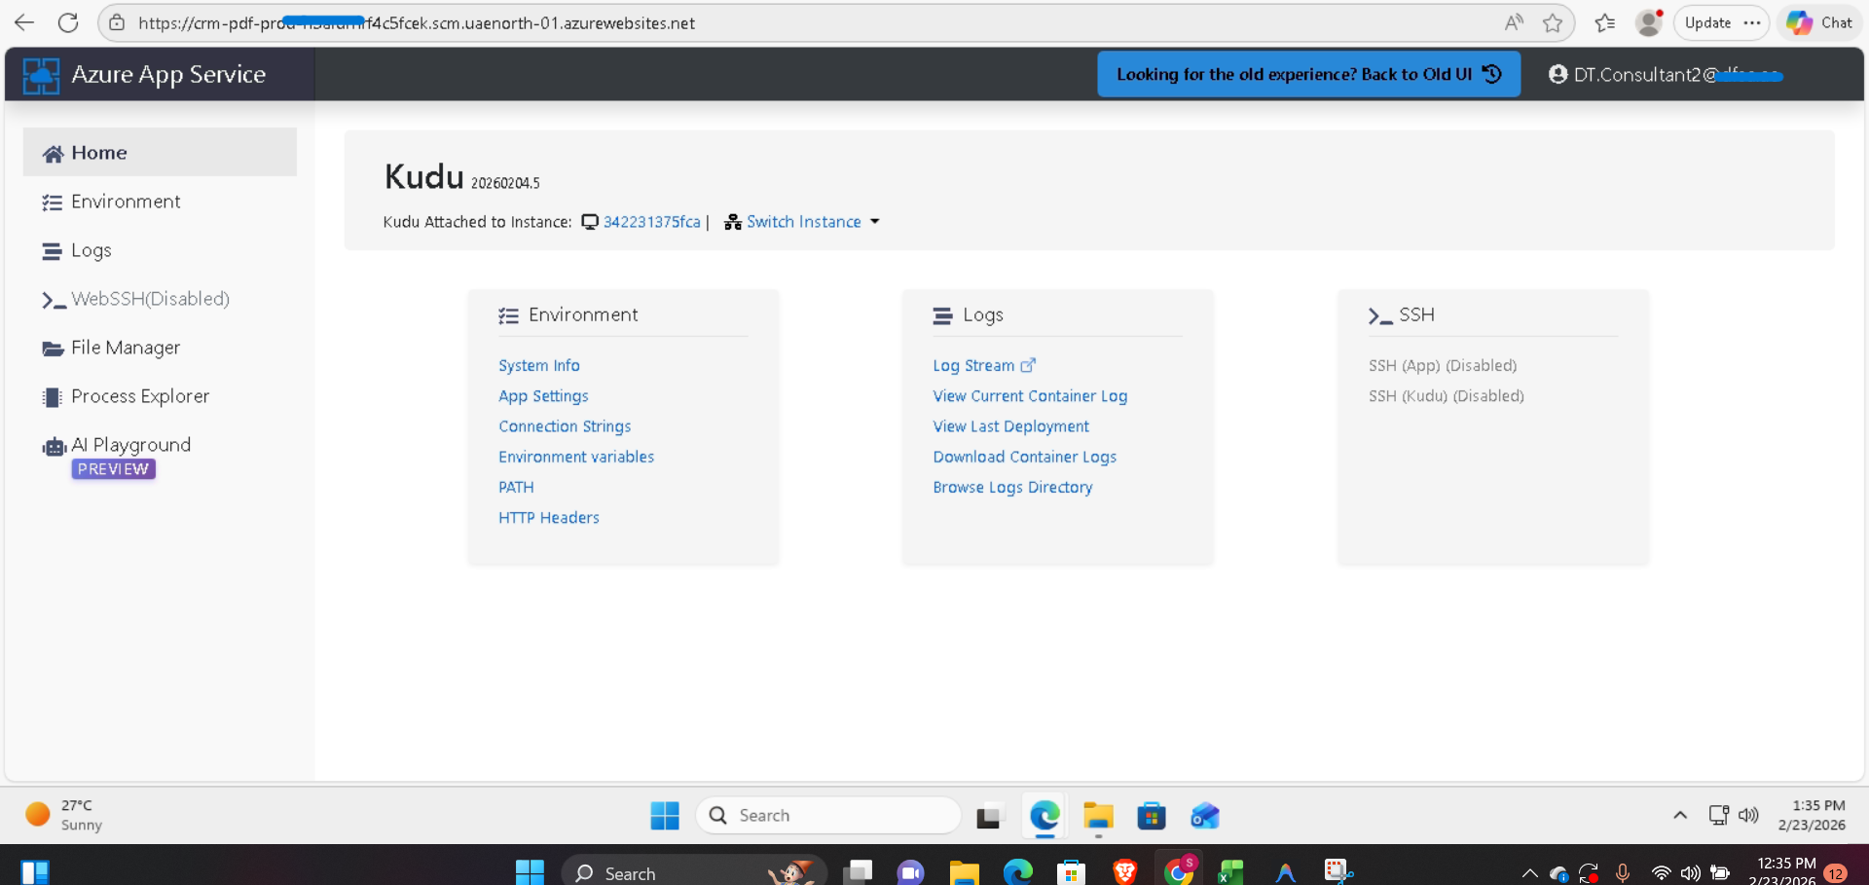Screen dimensions: 1869x885
Task: Click the network icon in inner system tray
Action: pyautogui.click(x=1718, y=815)
